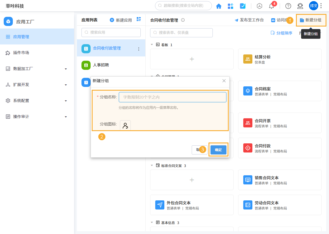This screenshot has width=329, height=234.
Task: Open the app grid icon beside home
Action: coord(230,6)
